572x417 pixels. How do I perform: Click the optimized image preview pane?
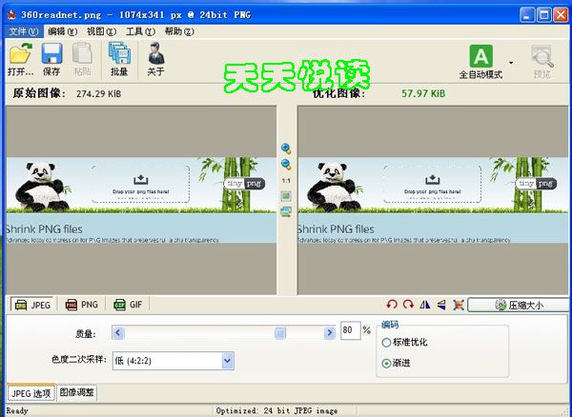pyautogui.click(x=433, y=200)
